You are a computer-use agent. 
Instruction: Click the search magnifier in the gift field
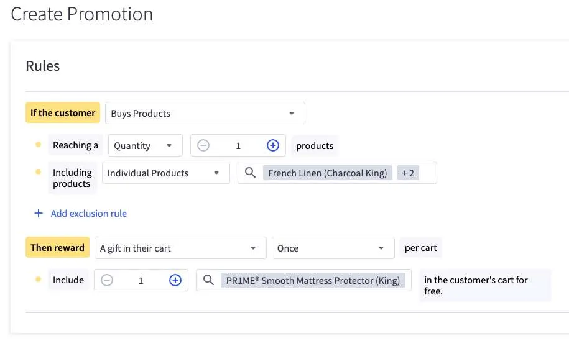(208, 280)
